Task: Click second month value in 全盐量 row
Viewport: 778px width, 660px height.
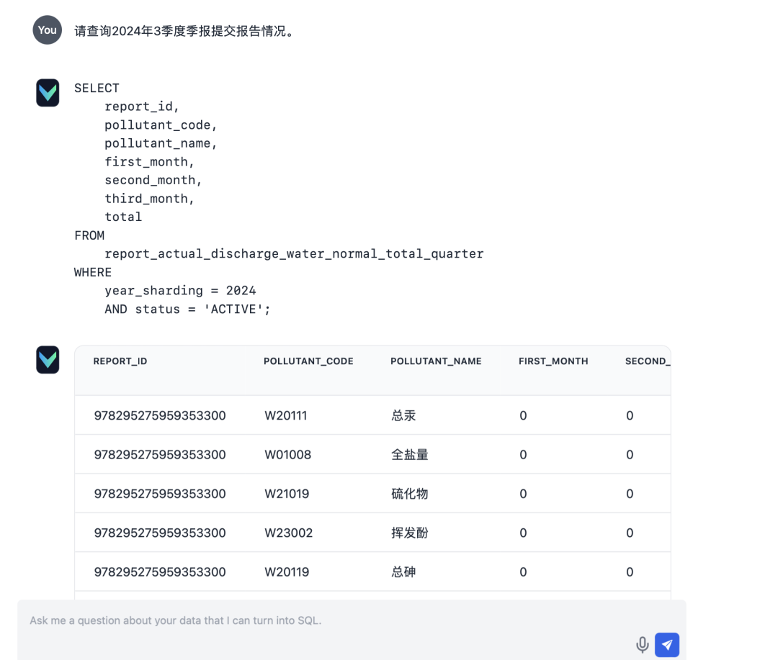Action: (x=630, y=455)
